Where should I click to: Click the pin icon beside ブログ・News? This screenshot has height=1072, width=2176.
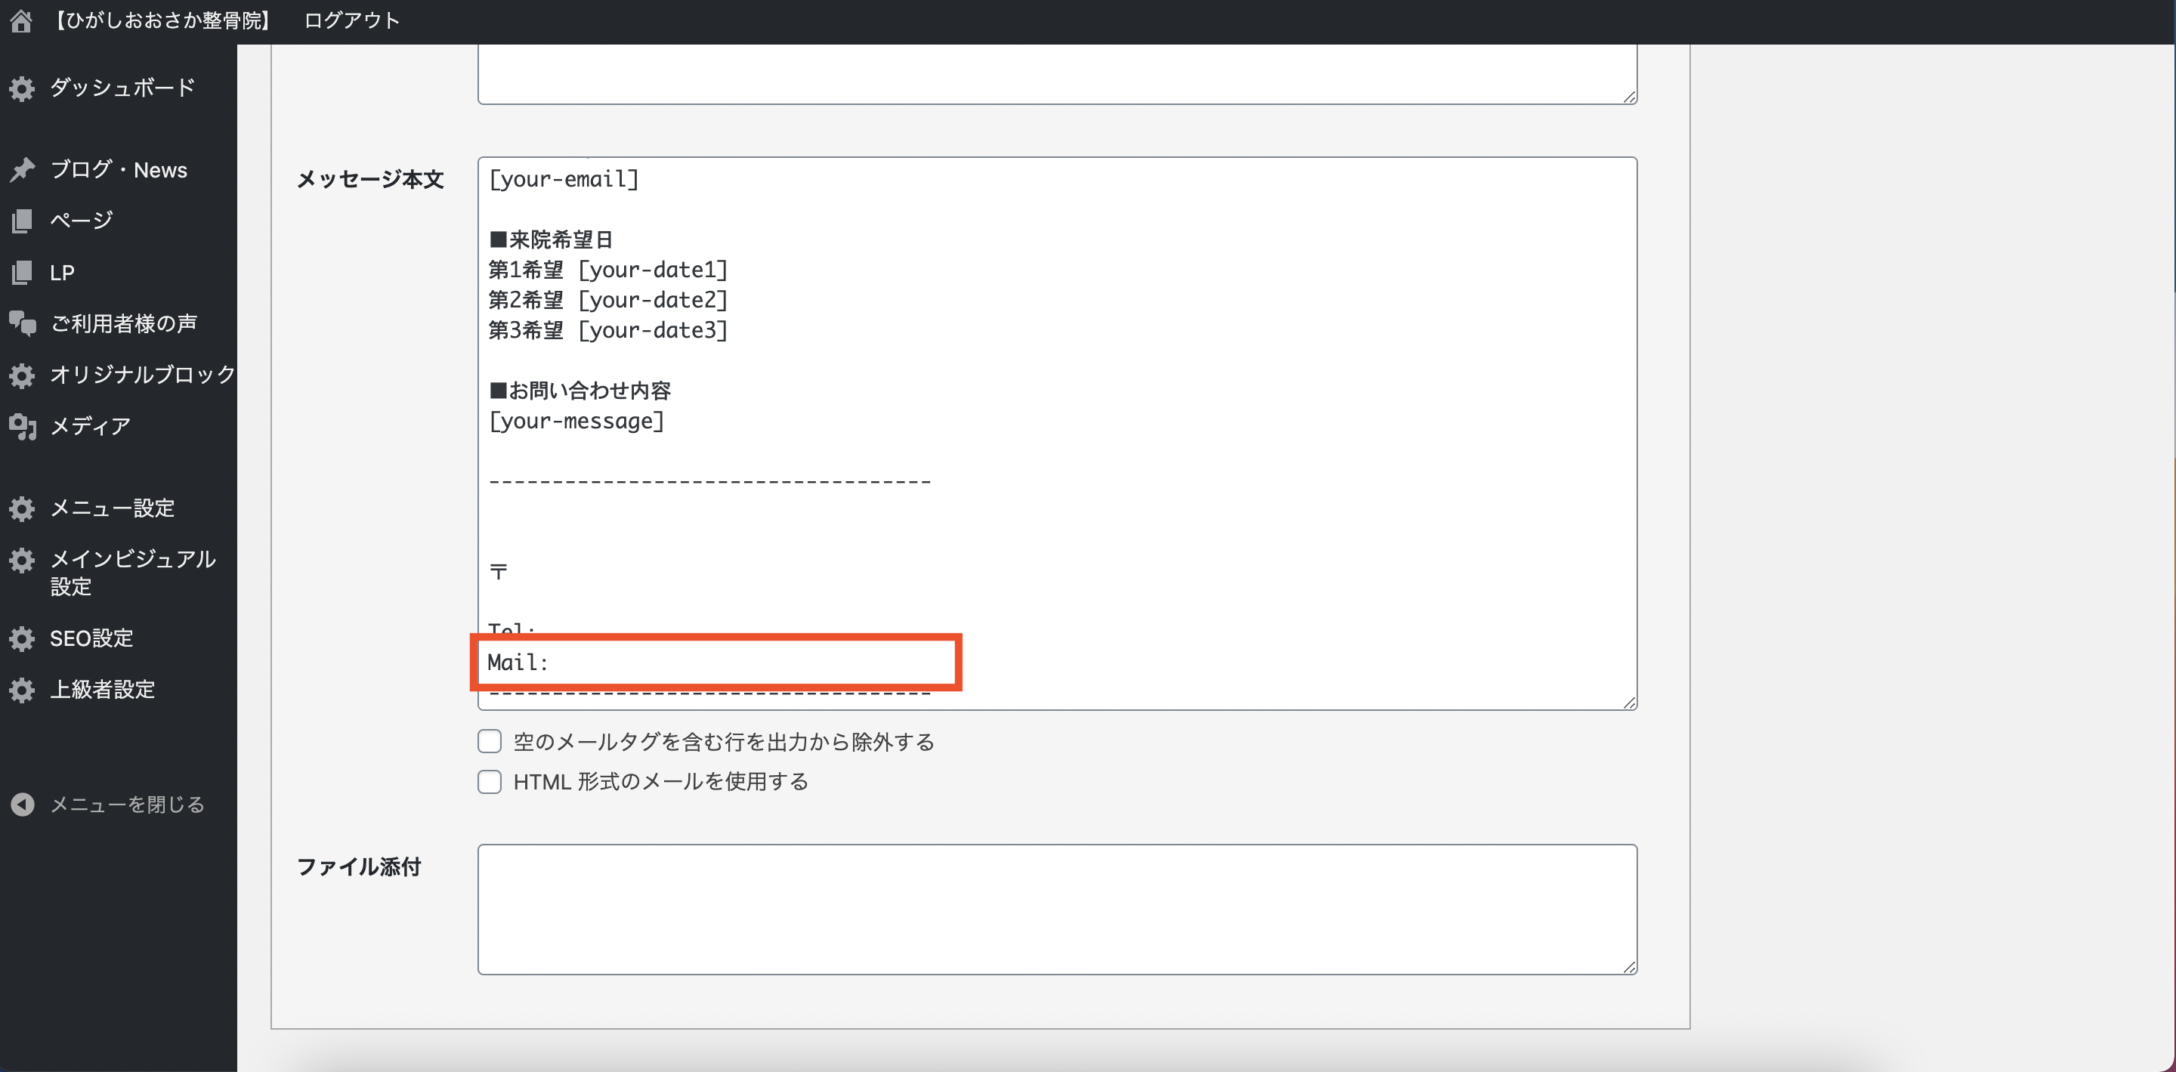(x=22, y=170)
